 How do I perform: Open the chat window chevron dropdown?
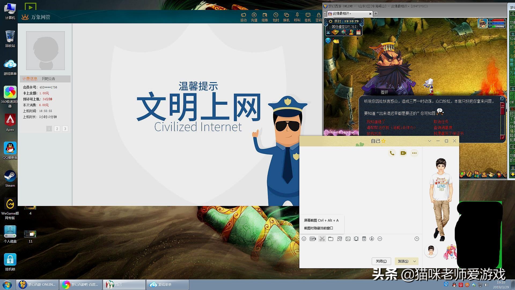(x=430, y=141)
